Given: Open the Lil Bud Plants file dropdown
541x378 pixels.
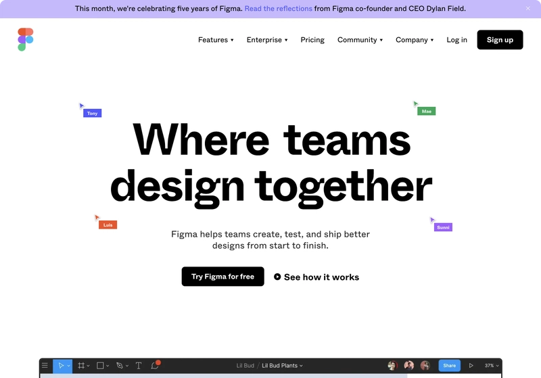Looking at the screenshot, I should 282,366.
